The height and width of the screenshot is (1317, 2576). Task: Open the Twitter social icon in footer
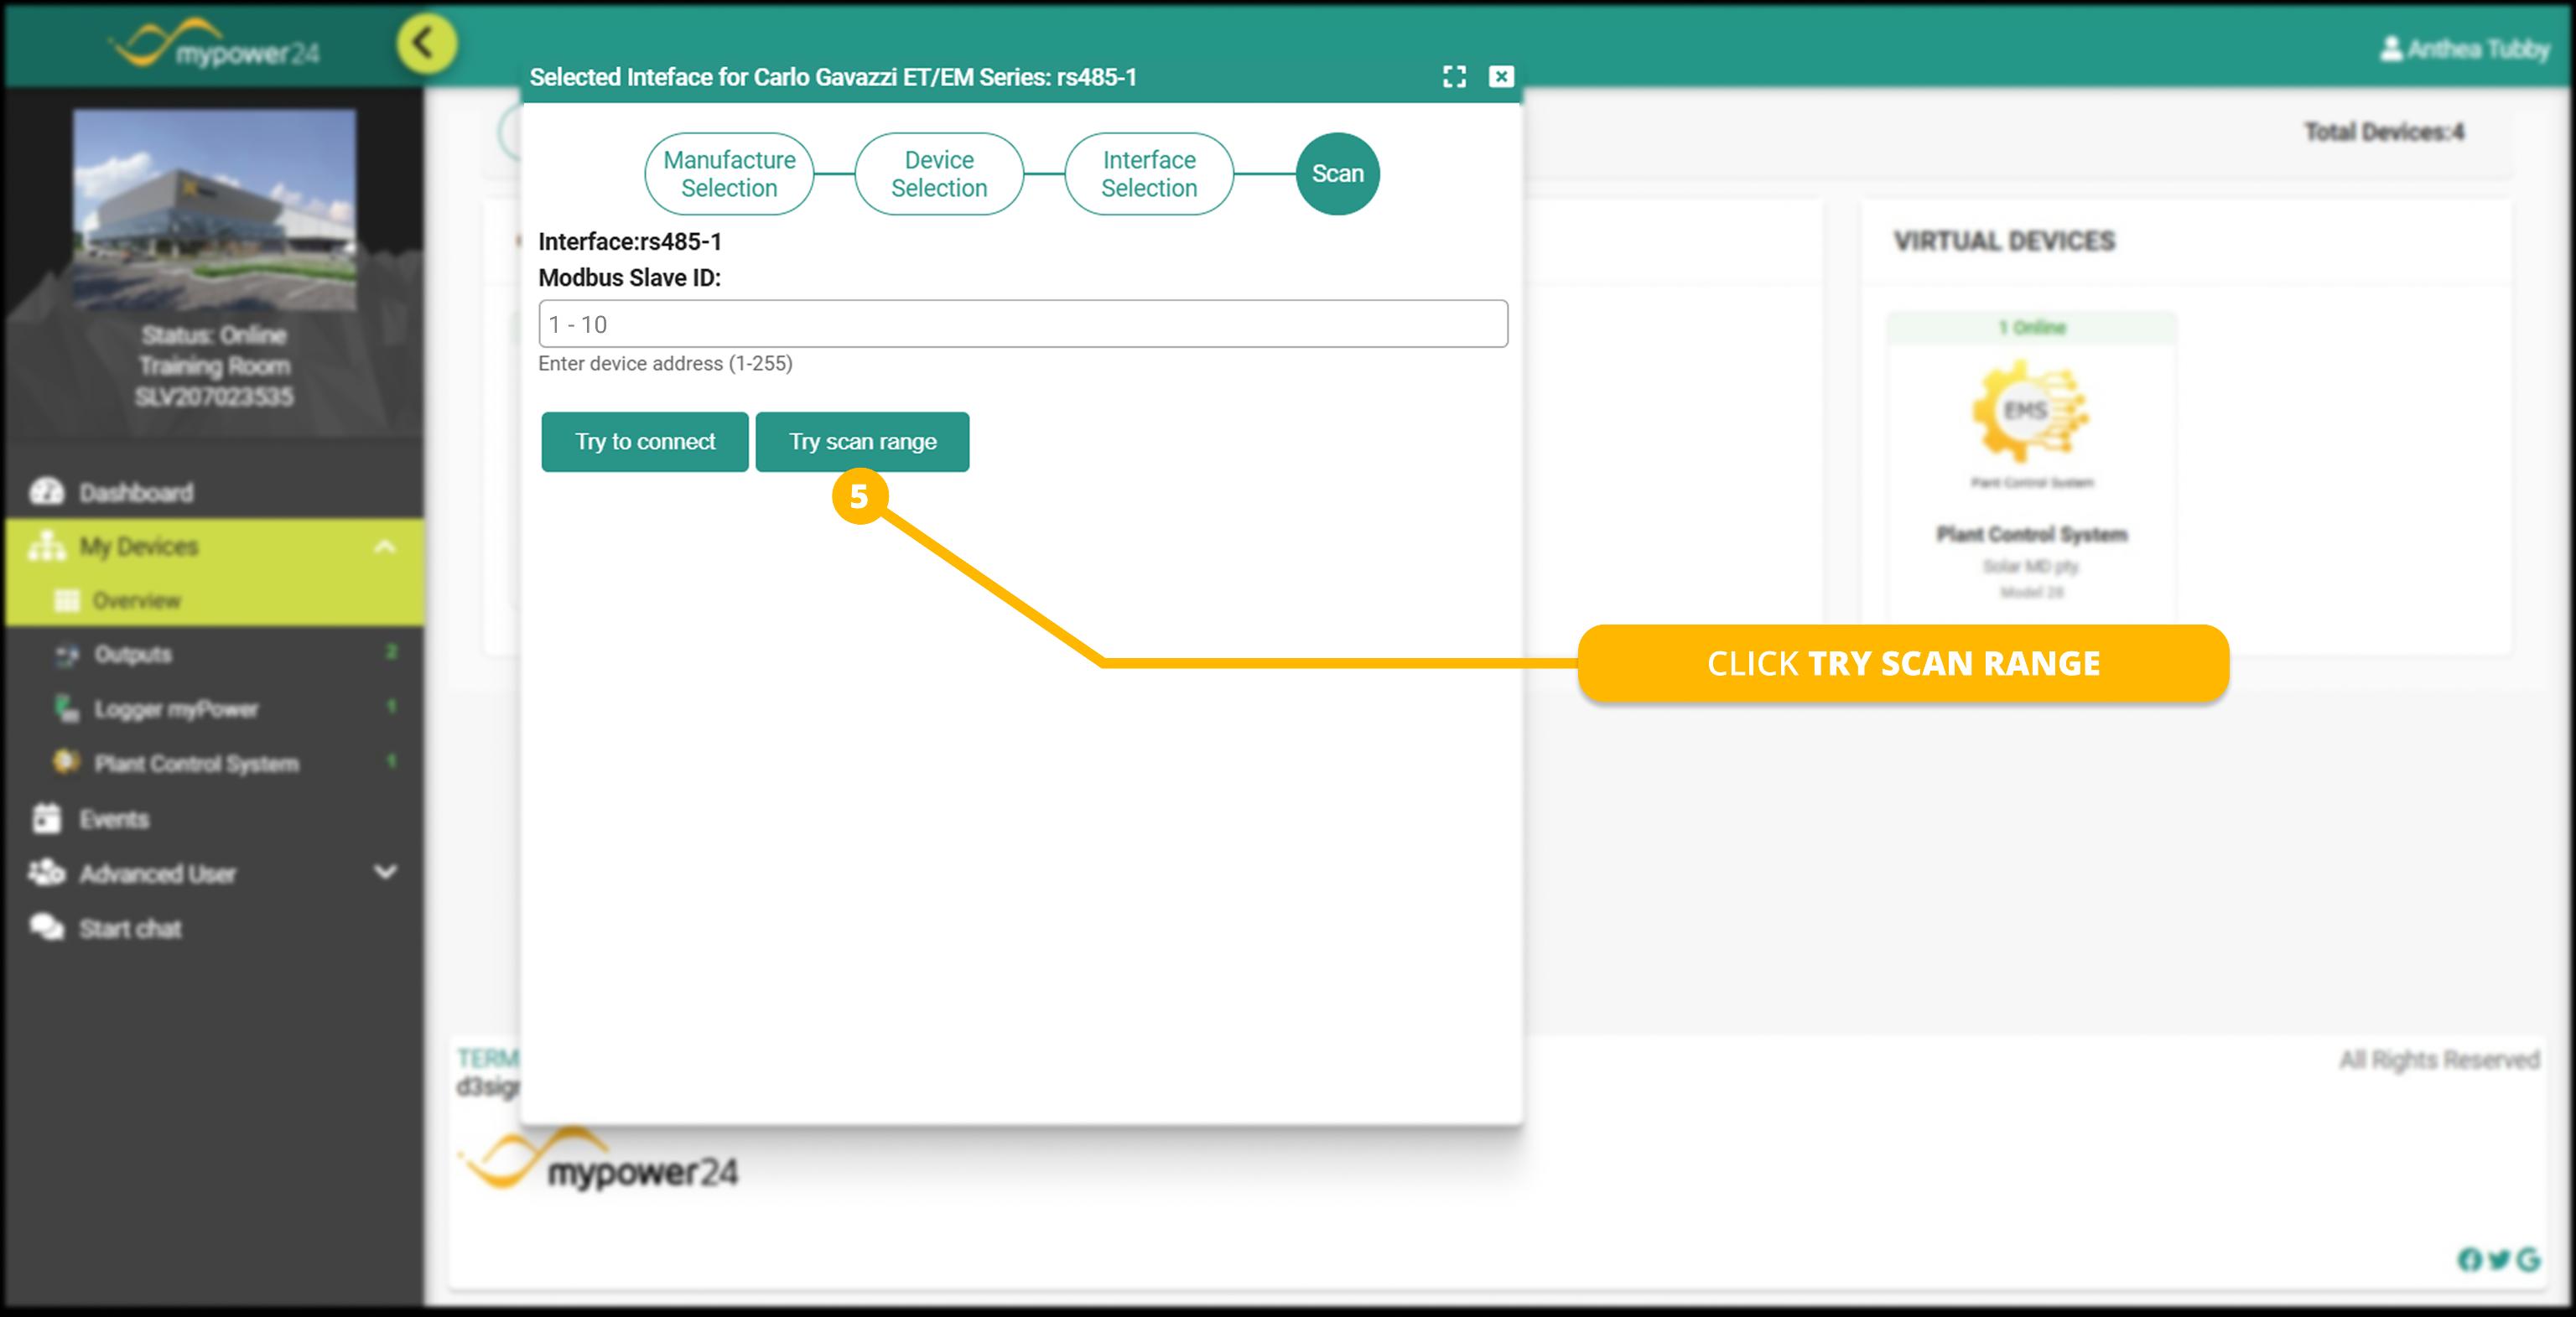pos(2499,1259)
